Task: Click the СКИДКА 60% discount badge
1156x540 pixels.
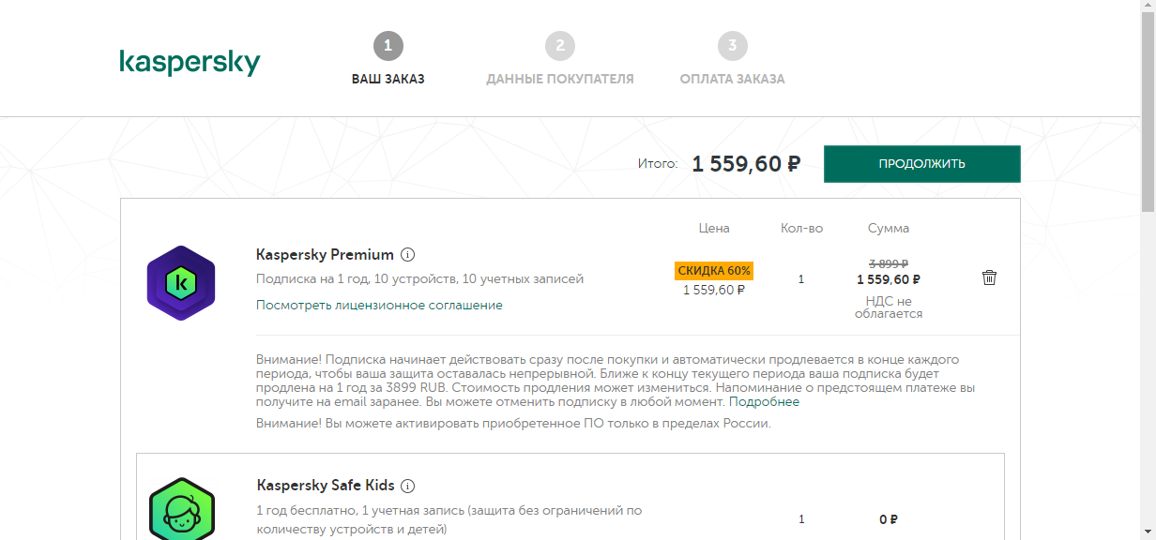Action: point(714,271)
